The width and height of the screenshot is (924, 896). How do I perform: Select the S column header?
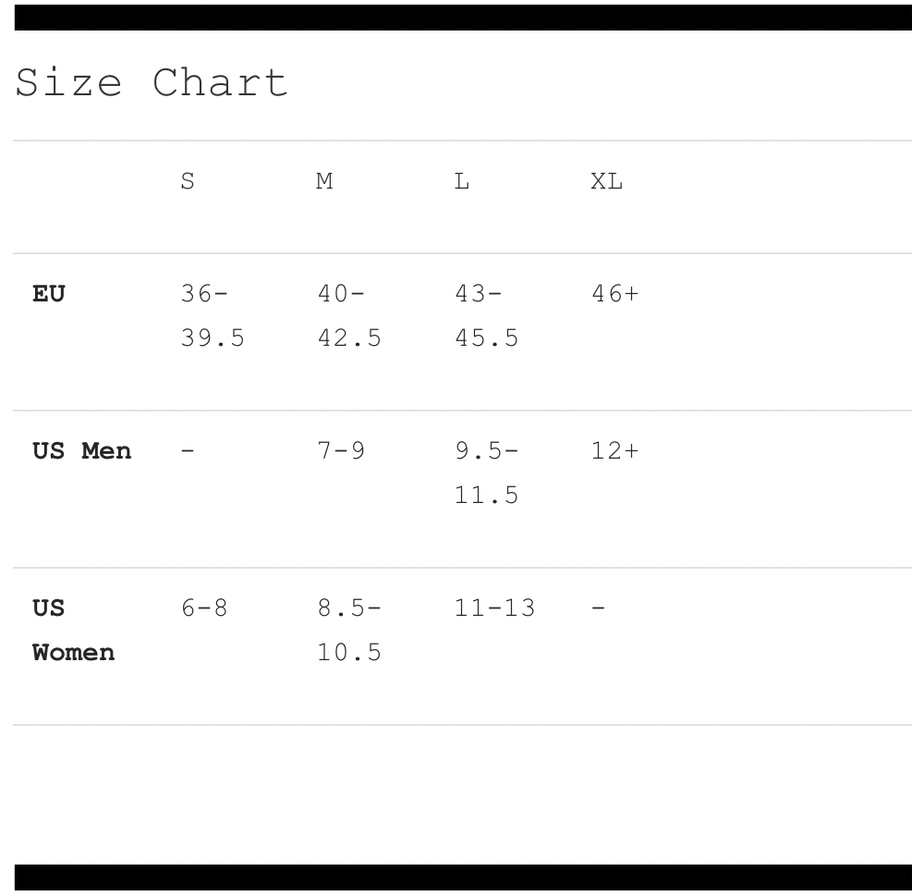click(x=188, y=182)
